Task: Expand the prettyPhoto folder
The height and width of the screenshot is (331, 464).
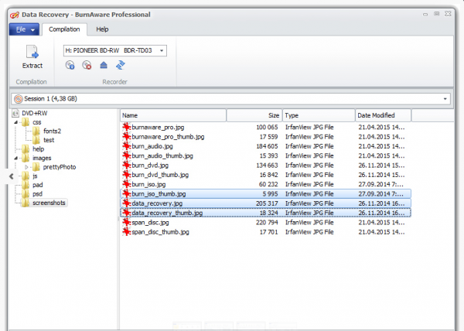Action: point(26,167)
